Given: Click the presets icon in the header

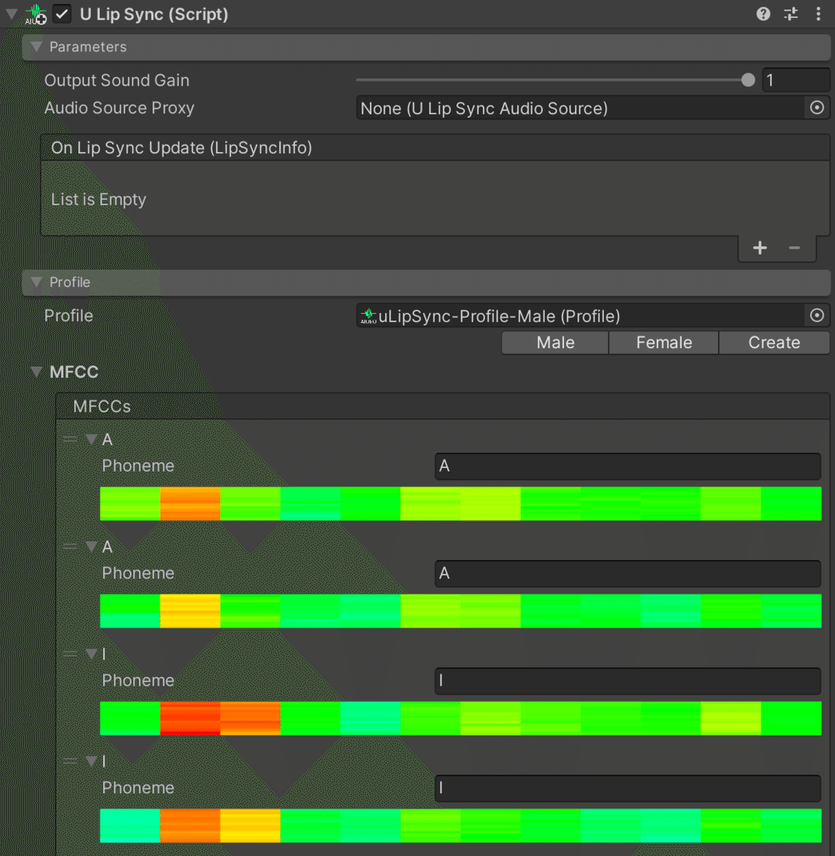Looking at the screenshot, I should [790, 14].
